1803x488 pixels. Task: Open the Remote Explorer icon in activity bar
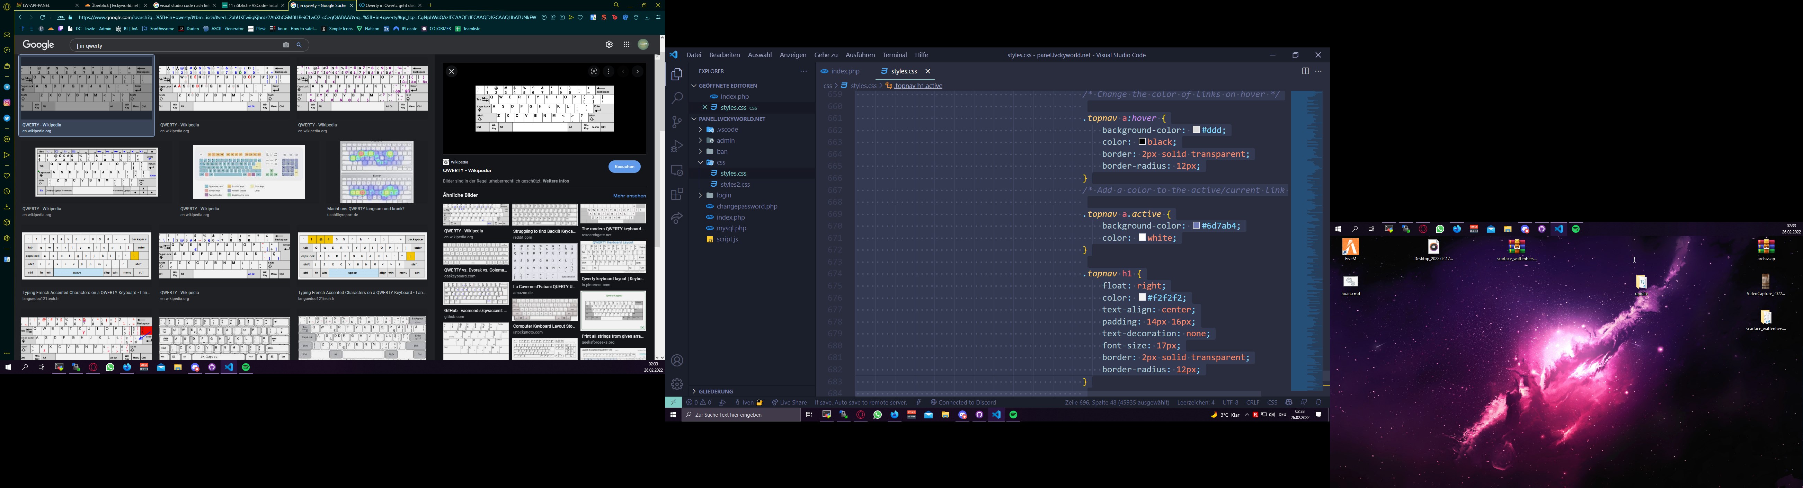(677, 170)
